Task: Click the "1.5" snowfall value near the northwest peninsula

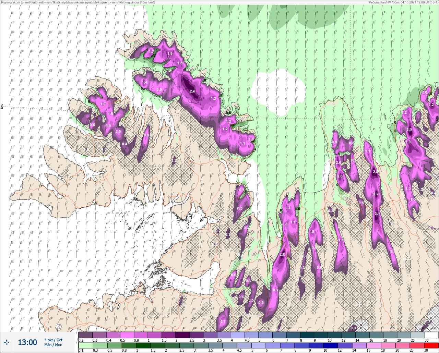Action: coord(180,63)
